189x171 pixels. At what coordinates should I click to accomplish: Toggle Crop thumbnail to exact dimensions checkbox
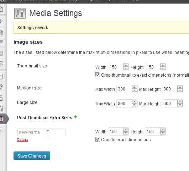(x=98, y=75)
